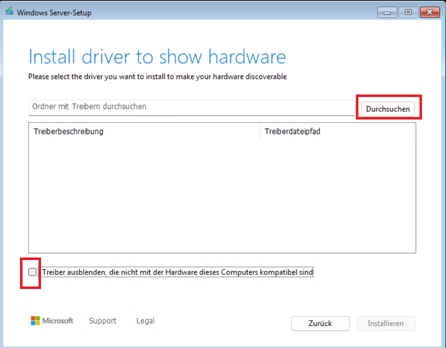The height and width of the screenshot is (348, 446).
Task: Click the Installieren button
Action: click(x=385, y=323)
